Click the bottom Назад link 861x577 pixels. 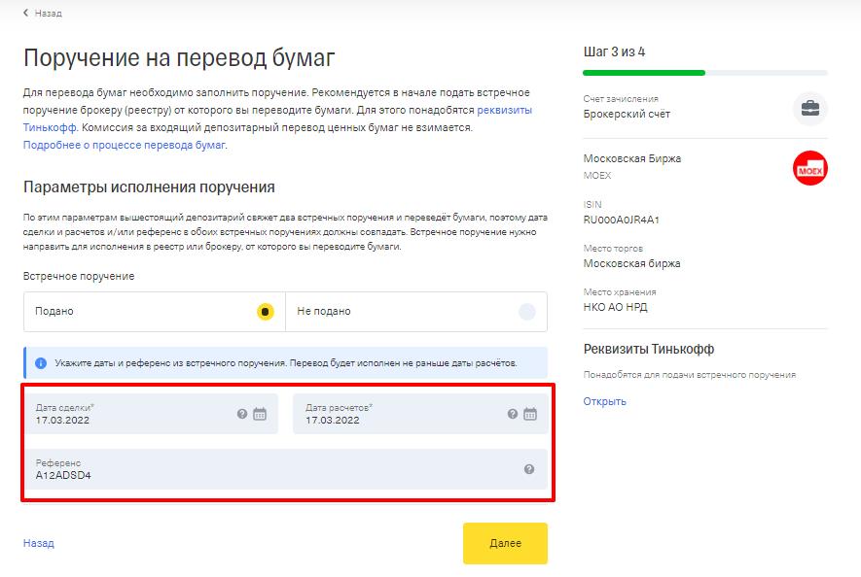click(39, 543)
